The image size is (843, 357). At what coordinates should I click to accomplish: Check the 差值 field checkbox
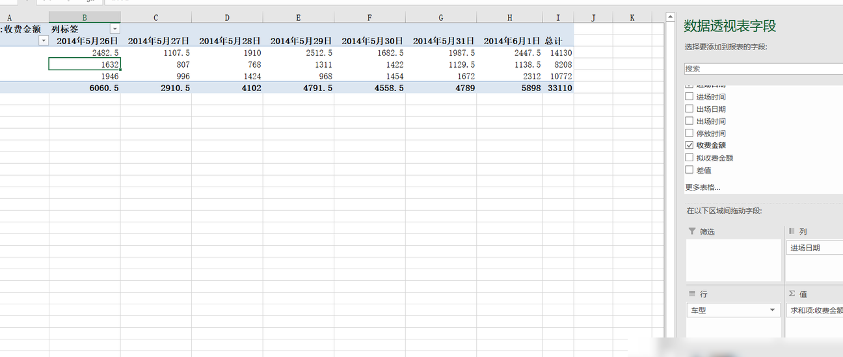(689, 170)
